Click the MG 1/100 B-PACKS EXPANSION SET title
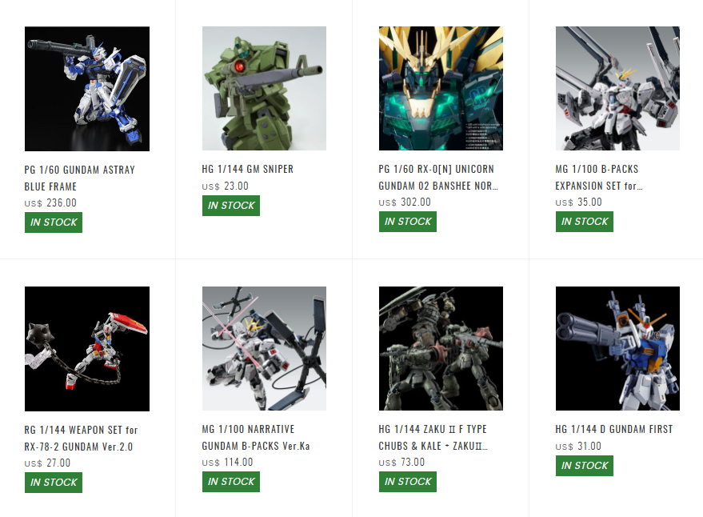 click(598, 178)
